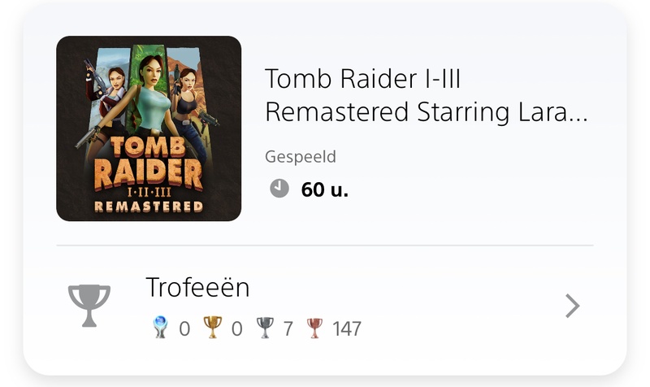This screenshot has width=650, height=387.
Task: Click the center Lara Croft on cover
Action: click(153, 95)
